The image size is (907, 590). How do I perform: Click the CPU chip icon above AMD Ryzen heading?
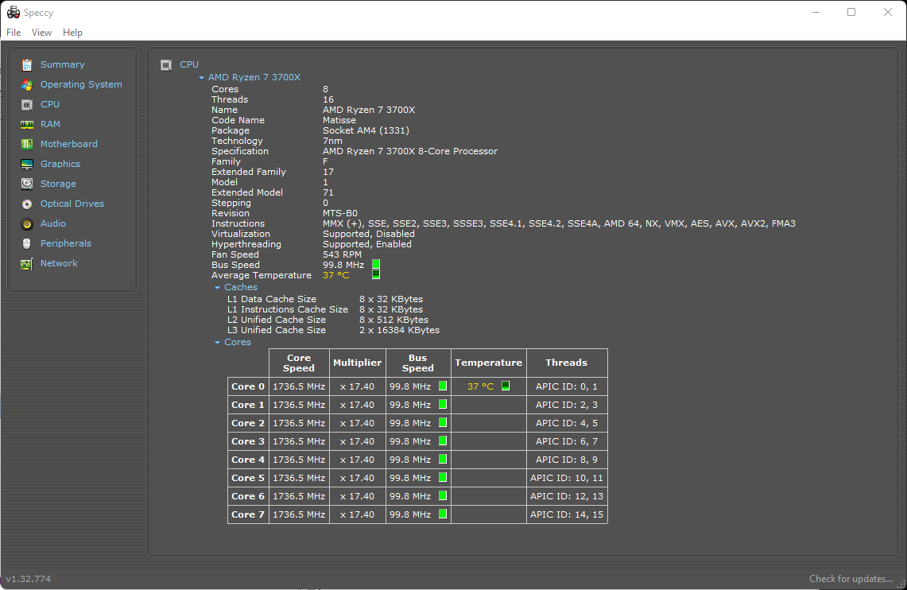[166, 64]
